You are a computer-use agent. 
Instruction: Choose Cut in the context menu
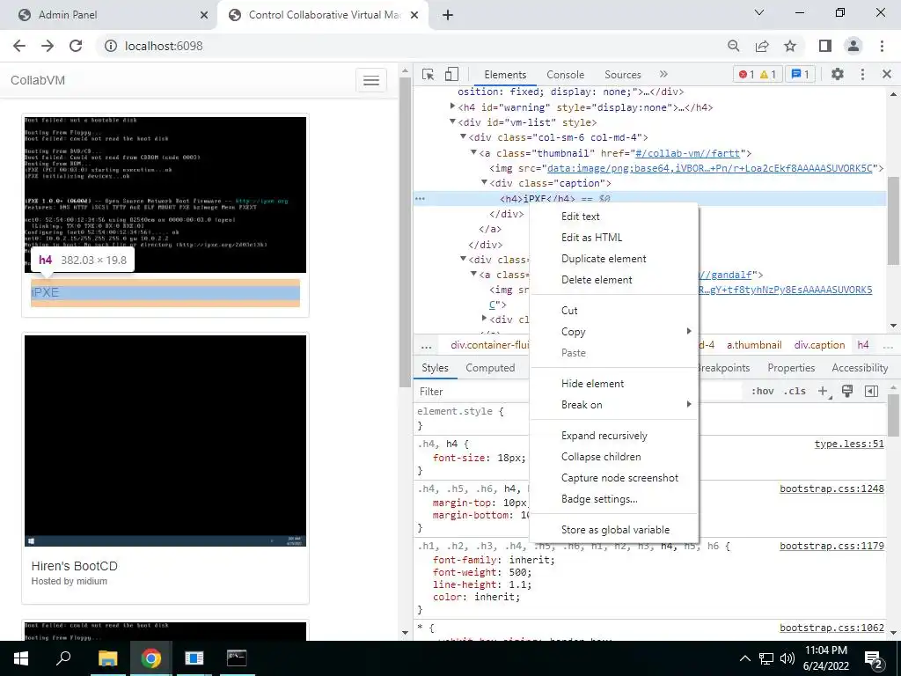point(613,311)
